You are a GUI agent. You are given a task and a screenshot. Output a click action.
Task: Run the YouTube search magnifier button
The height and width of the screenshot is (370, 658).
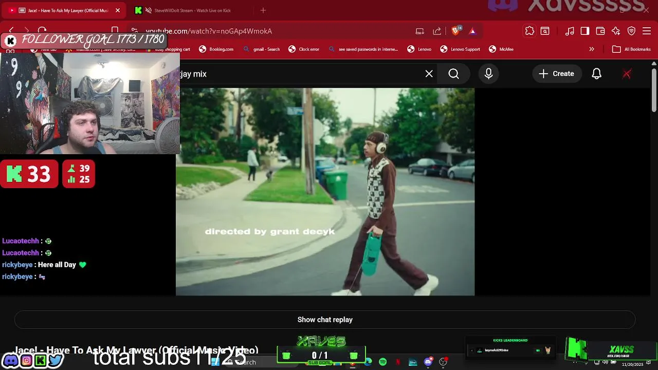(x=454, y=74)
